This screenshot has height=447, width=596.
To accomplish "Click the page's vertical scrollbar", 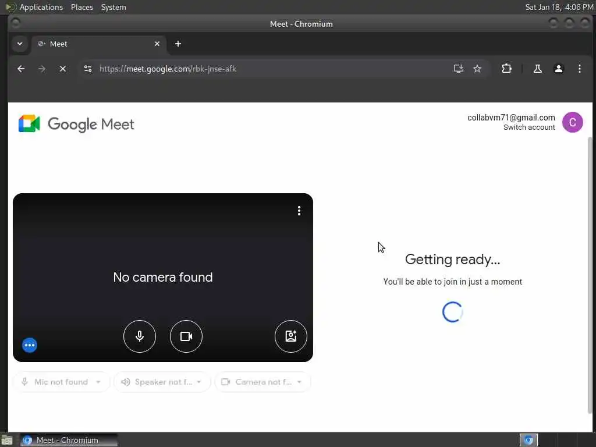I will point(590,275).
